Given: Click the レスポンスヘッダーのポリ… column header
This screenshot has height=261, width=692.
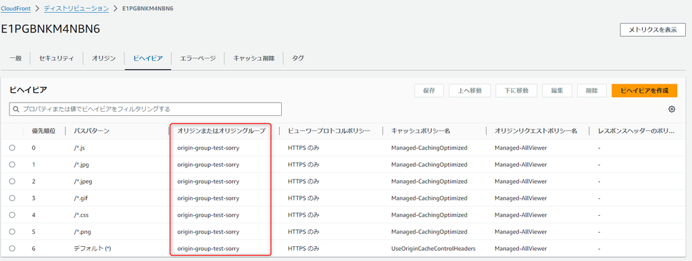Looking at the screenshot, I should (x=636, y=131).
